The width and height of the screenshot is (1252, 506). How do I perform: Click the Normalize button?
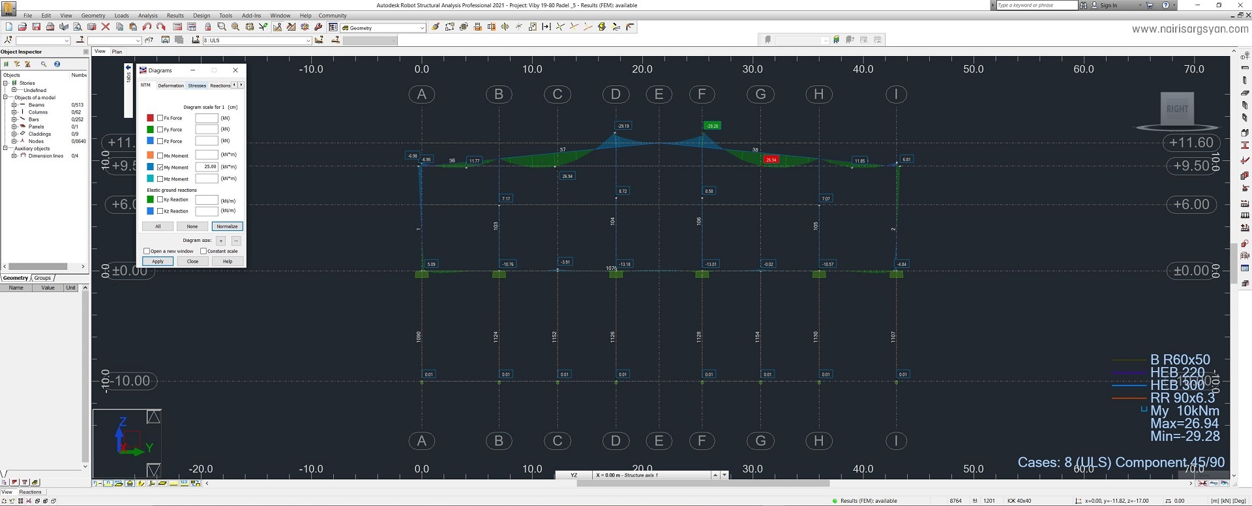click(227, 226)
